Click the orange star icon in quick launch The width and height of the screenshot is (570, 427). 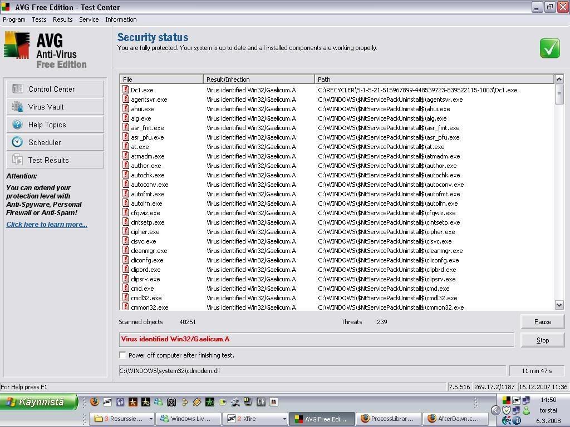(x=133, y=401)
